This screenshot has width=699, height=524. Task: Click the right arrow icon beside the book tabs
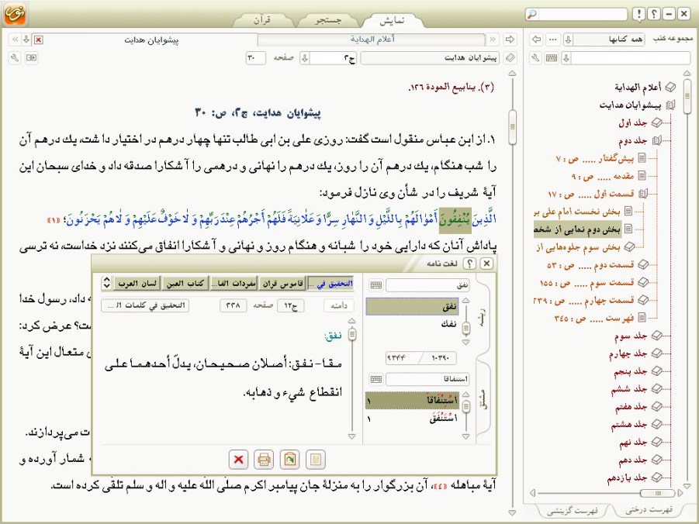tap(510, 40)
